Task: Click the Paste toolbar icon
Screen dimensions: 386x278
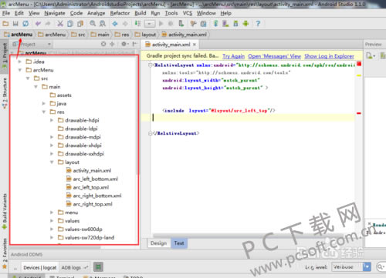Action: pos(80,24)
